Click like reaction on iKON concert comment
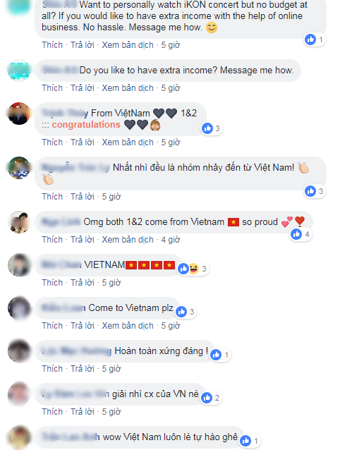 [310, 39]
